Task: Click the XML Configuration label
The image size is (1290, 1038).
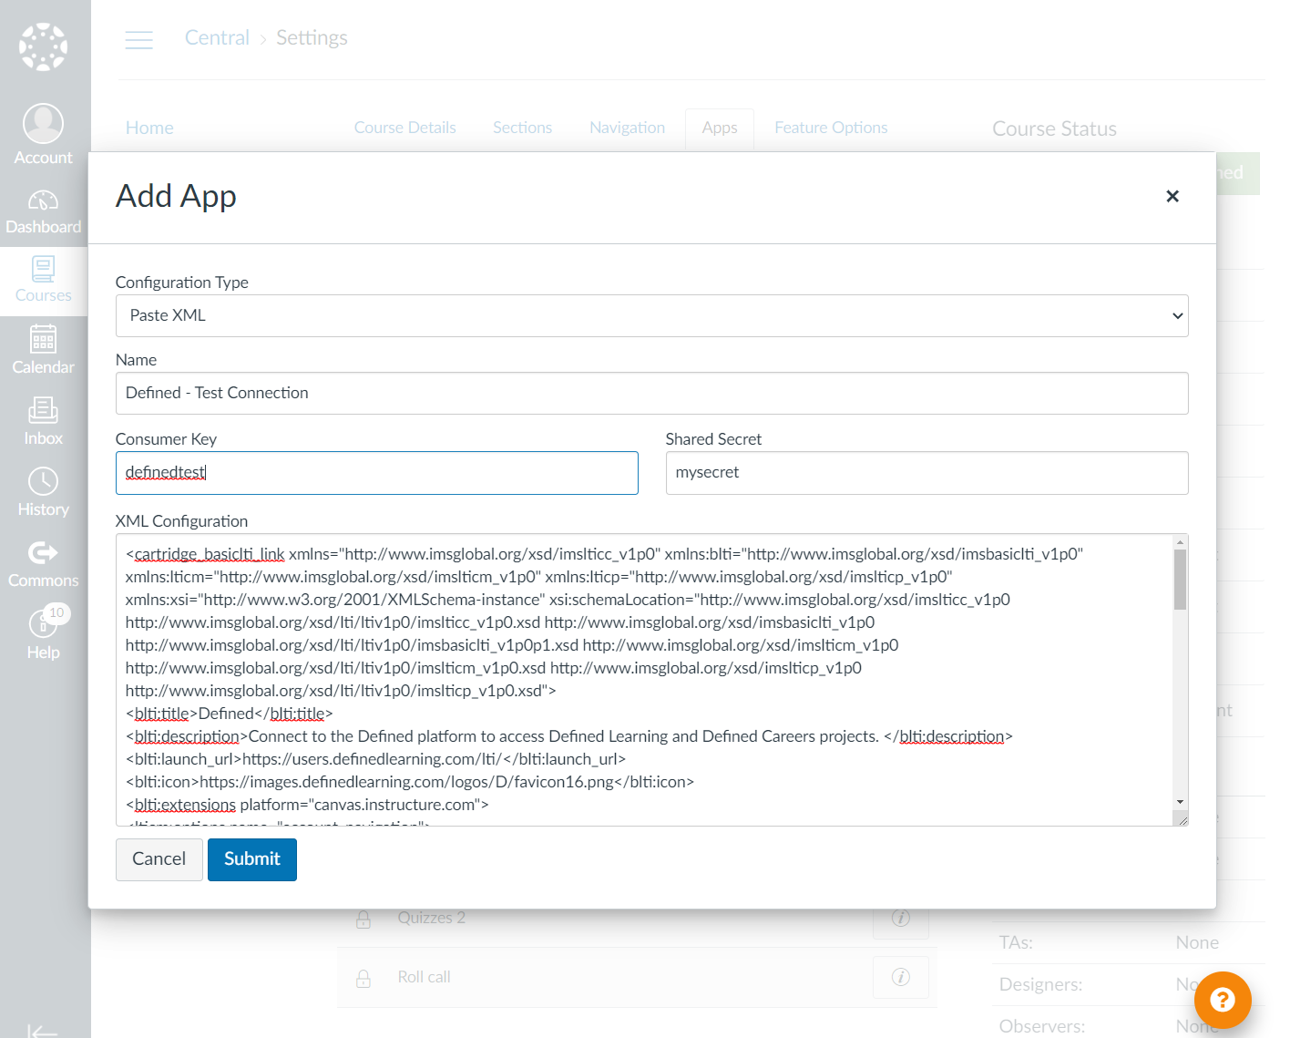Action: click(x=182, y=521)
